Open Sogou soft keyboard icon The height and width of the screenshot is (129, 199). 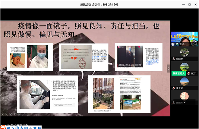pyautogui.click(x=26, y=128)
